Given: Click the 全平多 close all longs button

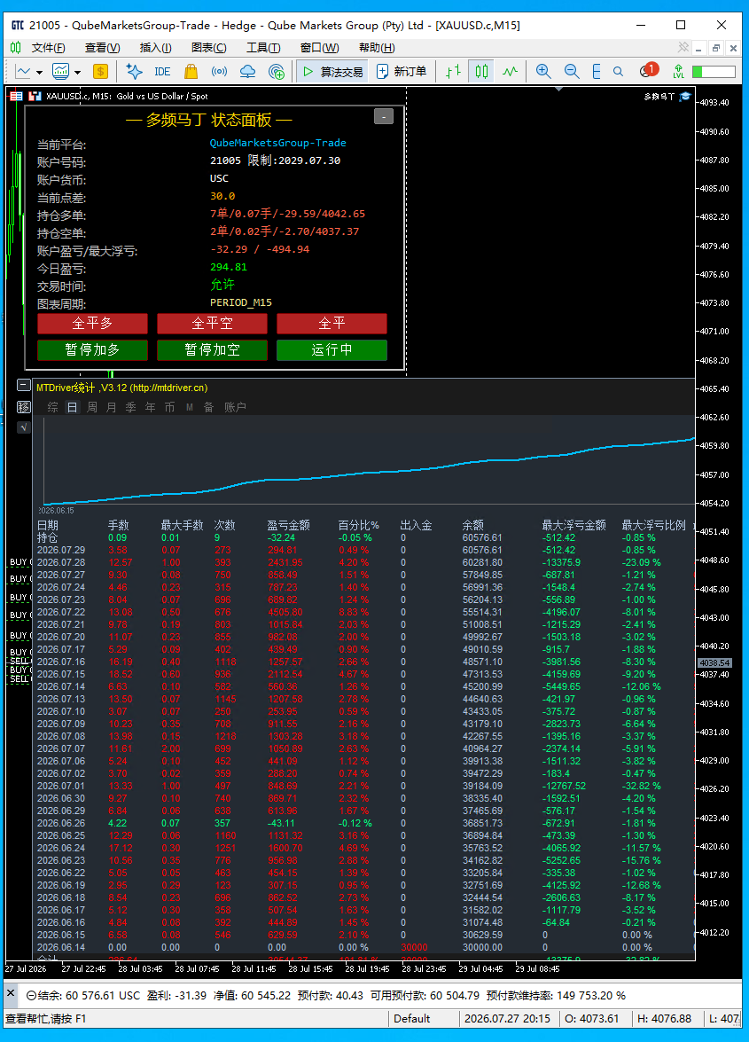Looking at the screenshot, I should [x=92, y=324].
